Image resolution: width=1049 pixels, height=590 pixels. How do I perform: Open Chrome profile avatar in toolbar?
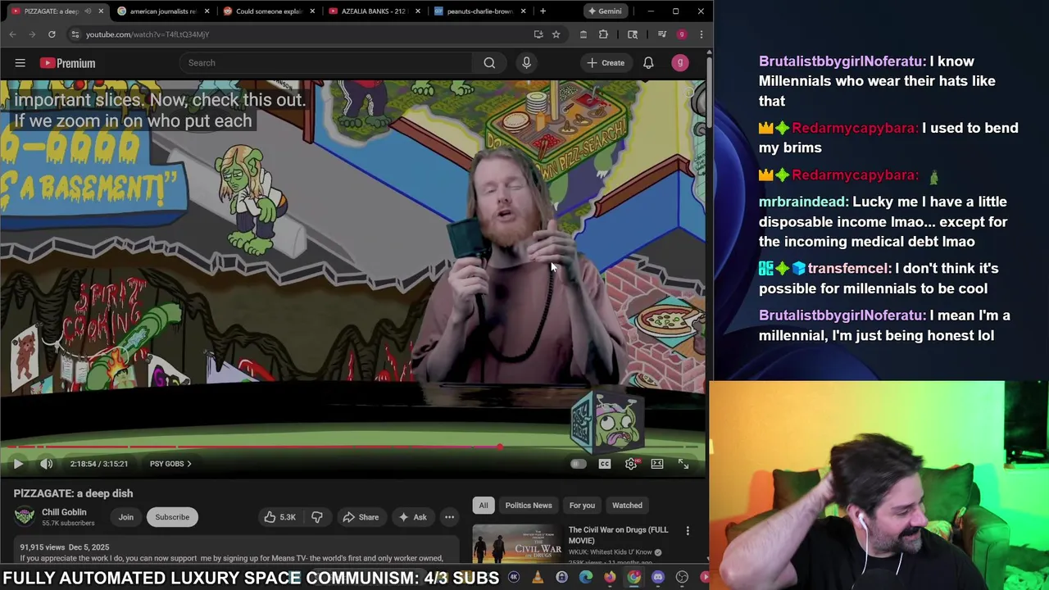682,34
